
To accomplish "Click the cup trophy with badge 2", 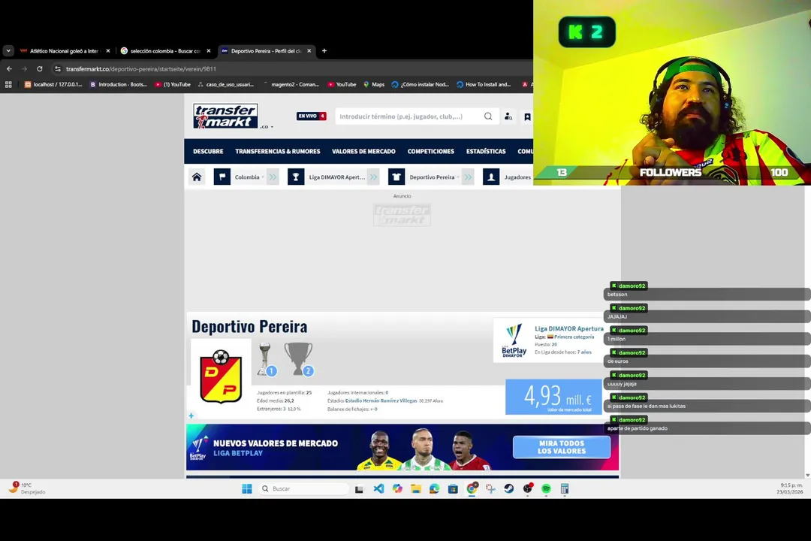I will [x=299, y=358].
